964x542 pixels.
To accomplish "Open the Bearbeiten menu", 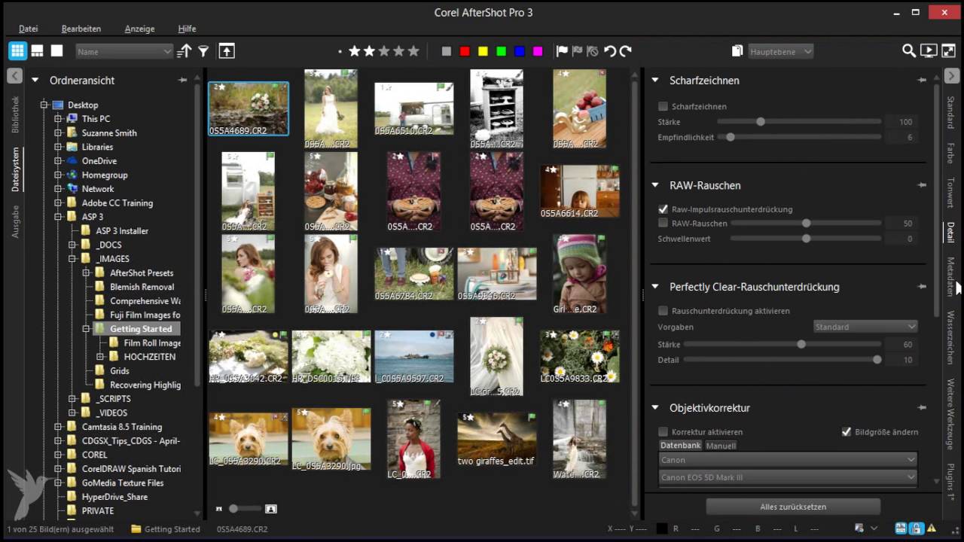I will [x=81, y=29].
